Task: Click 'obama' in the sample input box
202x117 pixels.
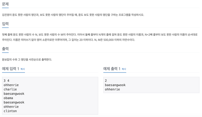Action: coord(8,98)
